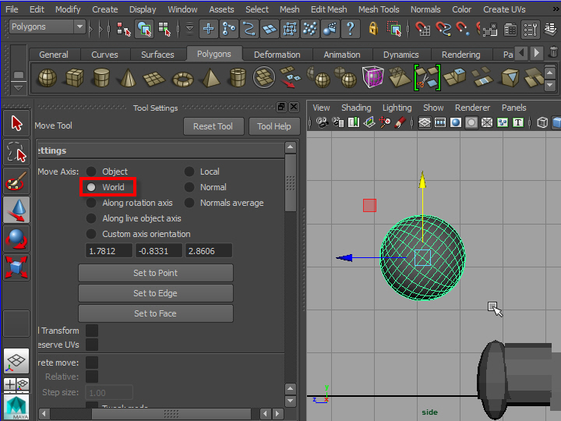Select Along live object axis radio
Screen dimensions: 561x421
tap(91, 218)
